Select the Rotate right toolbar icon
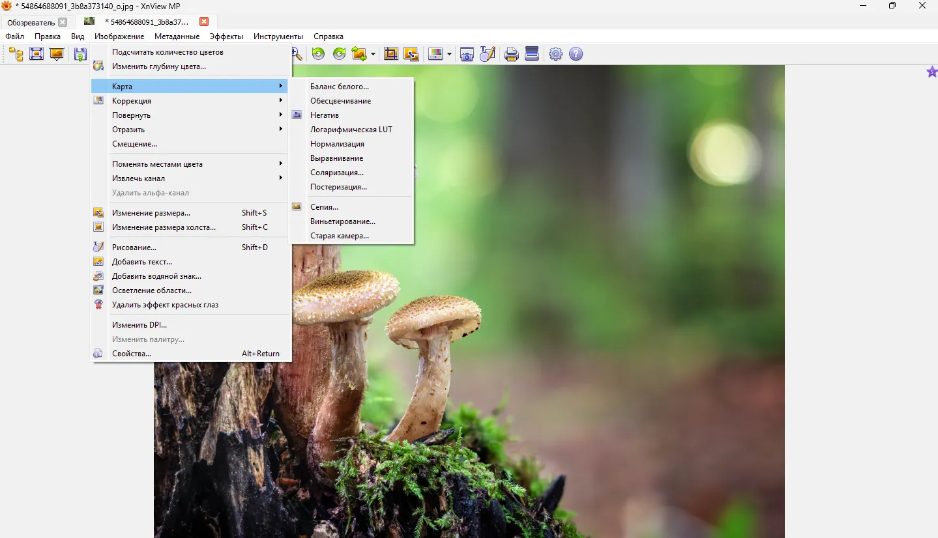This screenshot has height=538, width=938. tap(338, 54)
